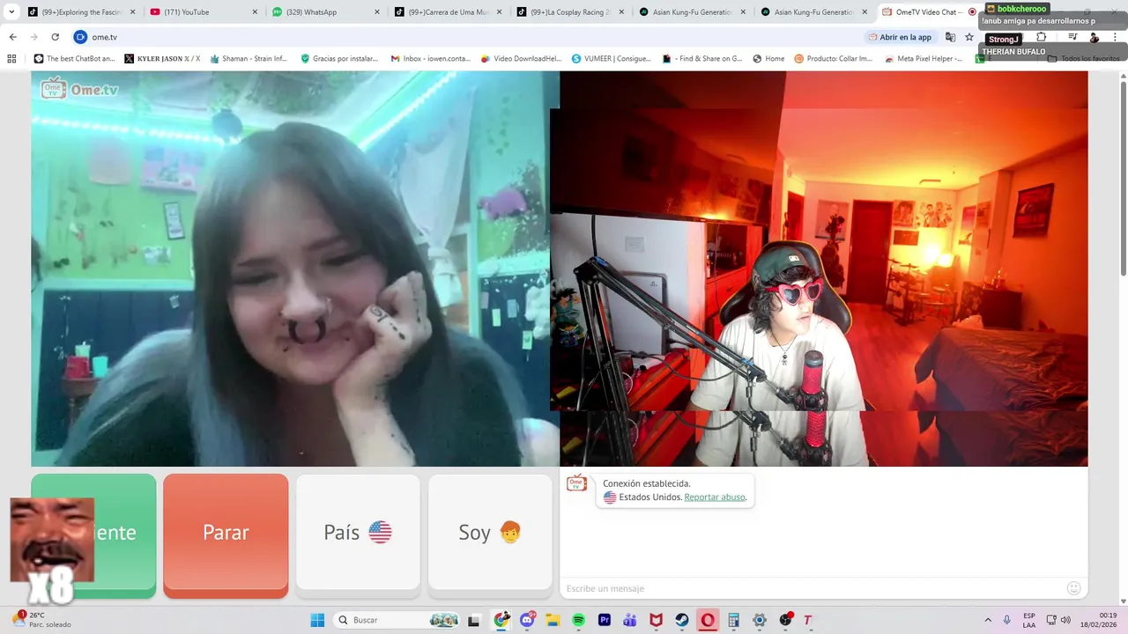1128x634 pixels.
Task: Switch to the YouTube tab
Action: coord(203,12)
